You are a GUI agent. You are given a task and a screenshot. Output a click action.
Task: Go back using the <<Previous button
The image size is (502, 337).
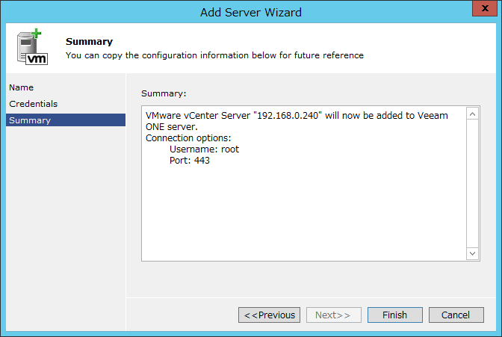click(x=269, y=315)
